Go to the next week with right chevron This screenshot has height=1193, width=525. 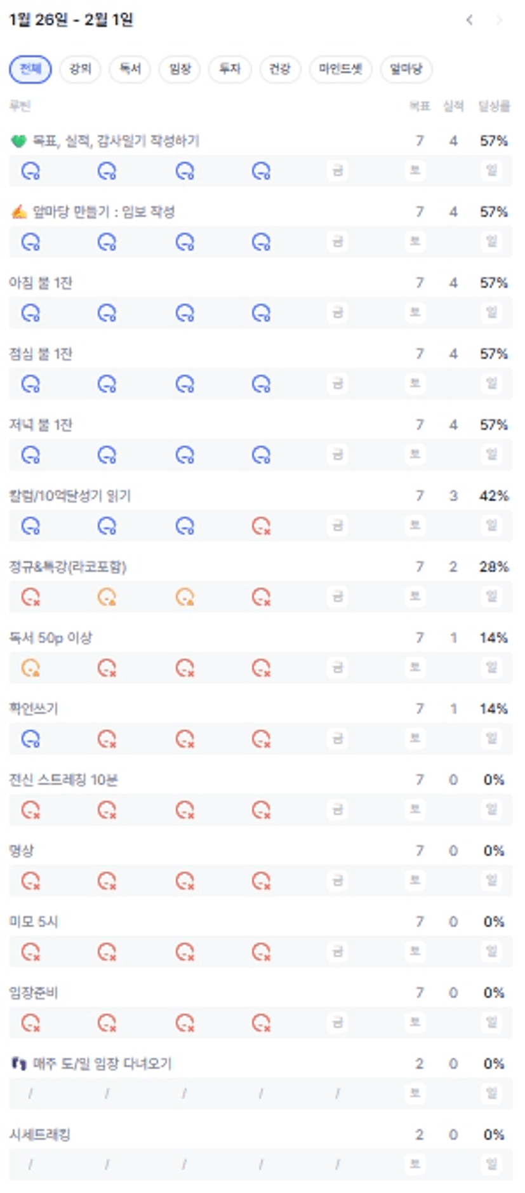[500, 20]
